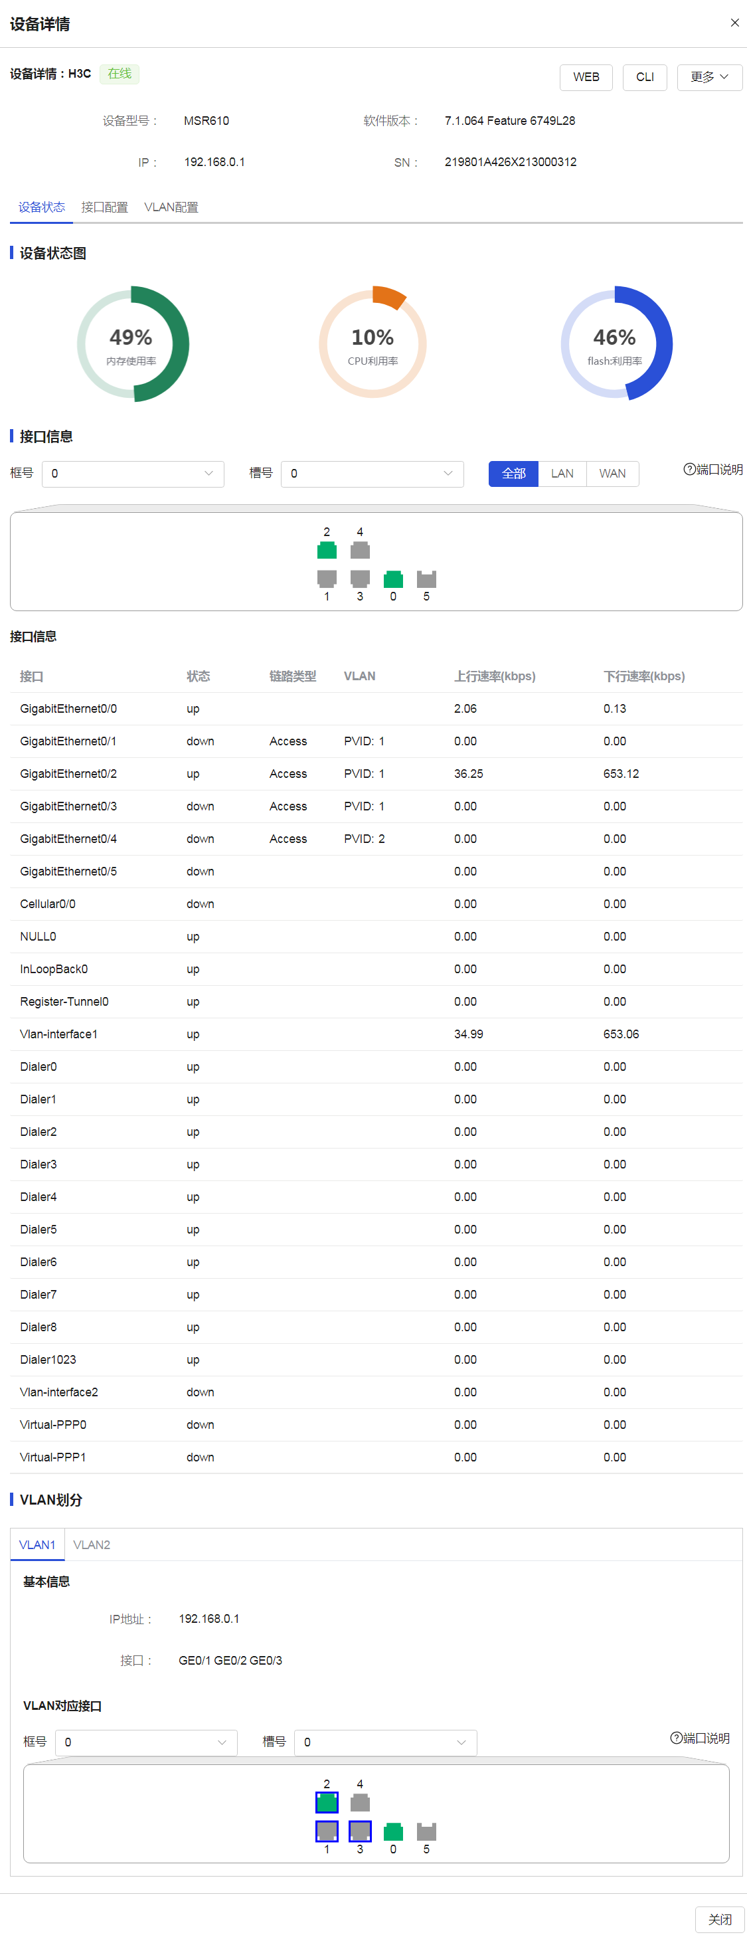
Task: Click gray port 4 in interface panel
Action: (x=360, y=550)
